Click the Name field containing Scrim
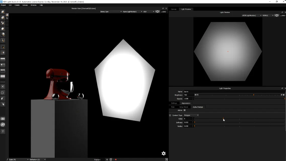The height and width of the screenshot is (161, 286). pos(234,92)
